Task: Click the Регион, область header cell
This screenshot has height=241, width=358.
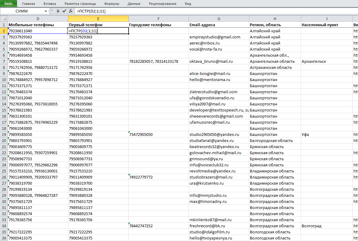Action: pos(275,25)
